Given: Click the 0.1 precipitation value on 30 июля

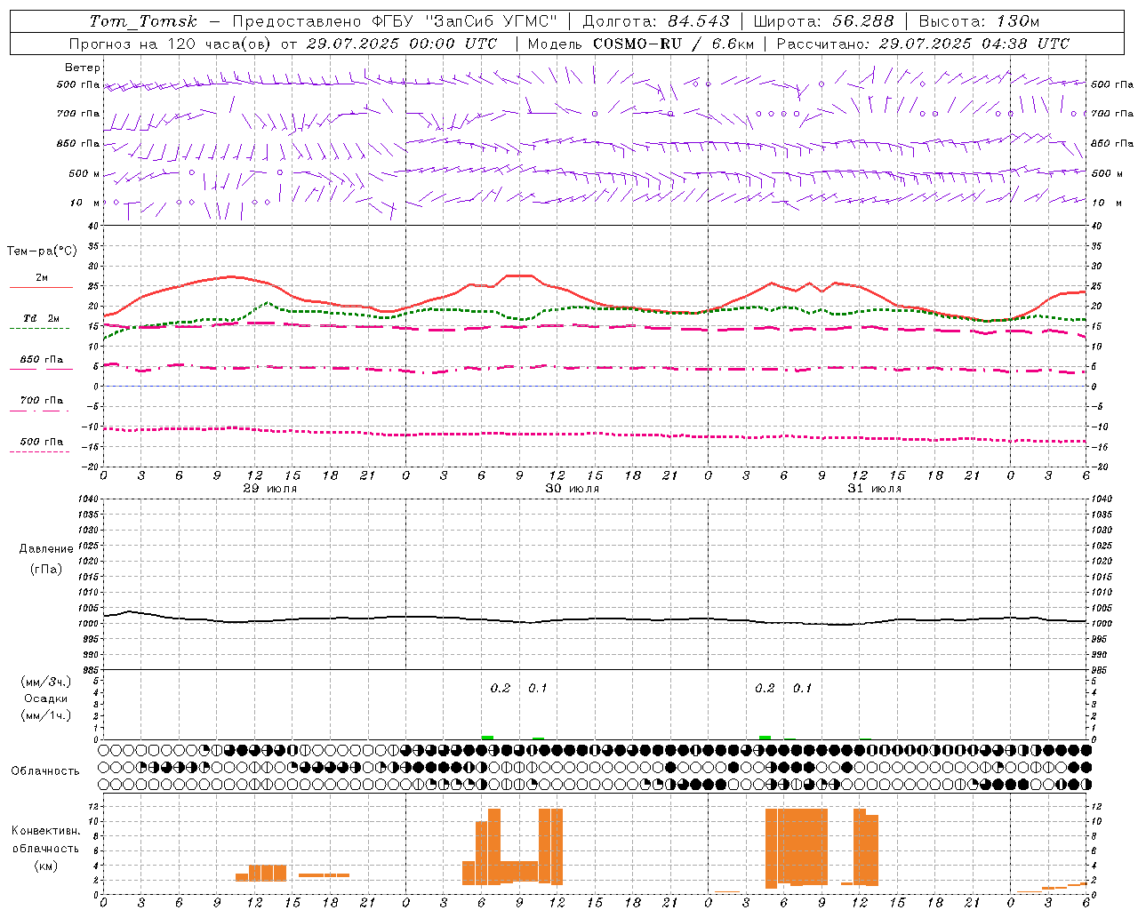Looking at the screenshot, I should click(538, 689).
